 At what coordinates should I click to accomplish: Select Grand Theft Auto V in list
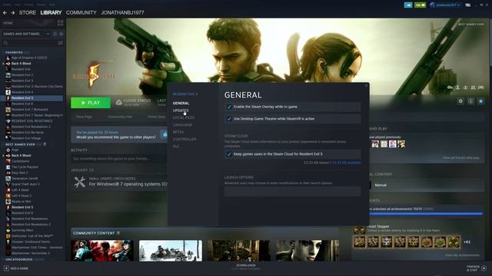tap(25, 184)
